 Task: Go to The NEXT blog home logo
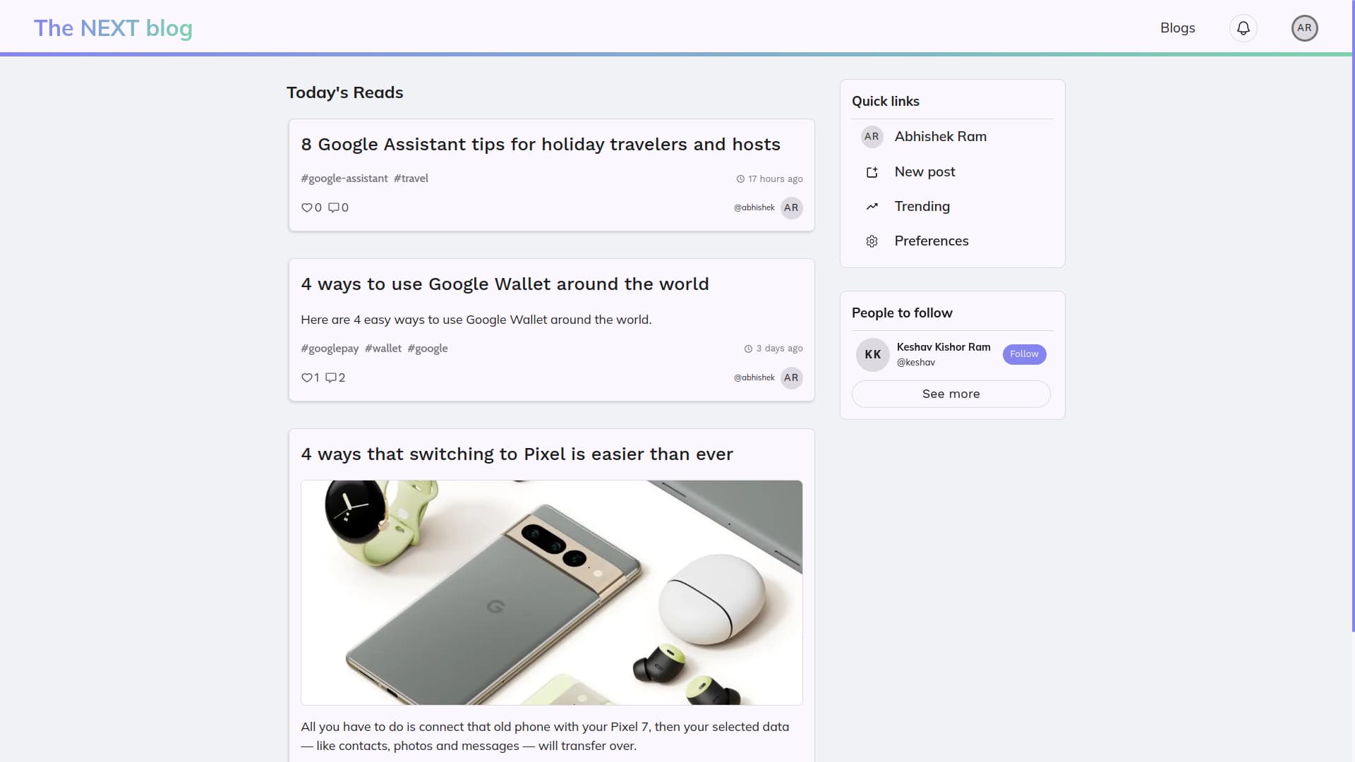113,28
